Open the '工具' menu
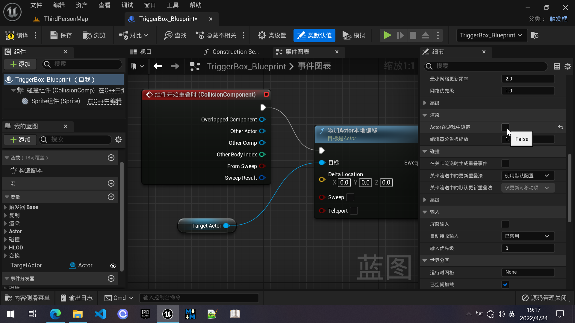Screen dimensions: 575x323 (x=172, y=5)
